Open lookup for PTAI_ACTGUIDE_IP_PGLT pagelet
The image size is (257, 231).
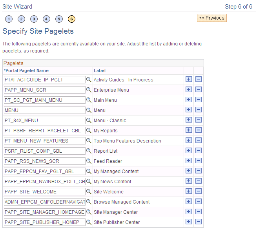pyautogui.click(x=89, y=79)
